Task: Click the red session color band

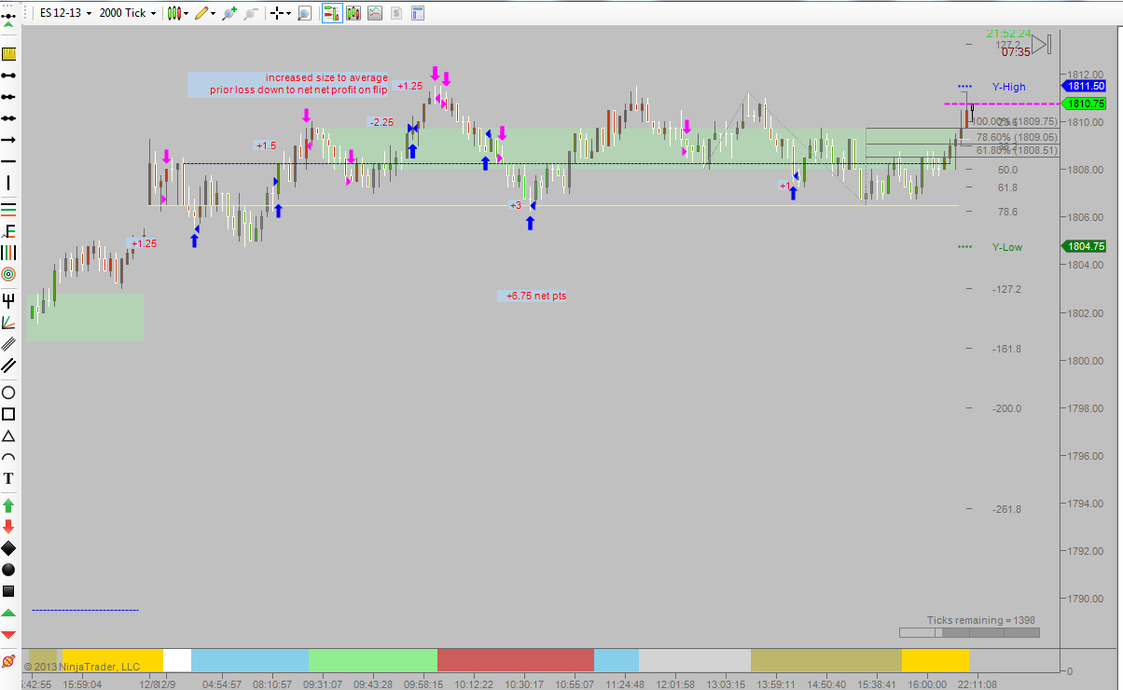Action: pos(515,659)
